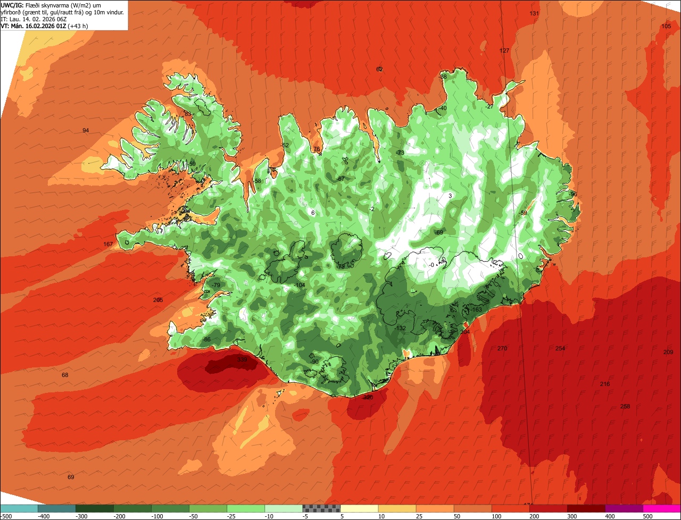Click the flux value 205 west of Iceland
The image size is (681, 520).
coord(158,300)
